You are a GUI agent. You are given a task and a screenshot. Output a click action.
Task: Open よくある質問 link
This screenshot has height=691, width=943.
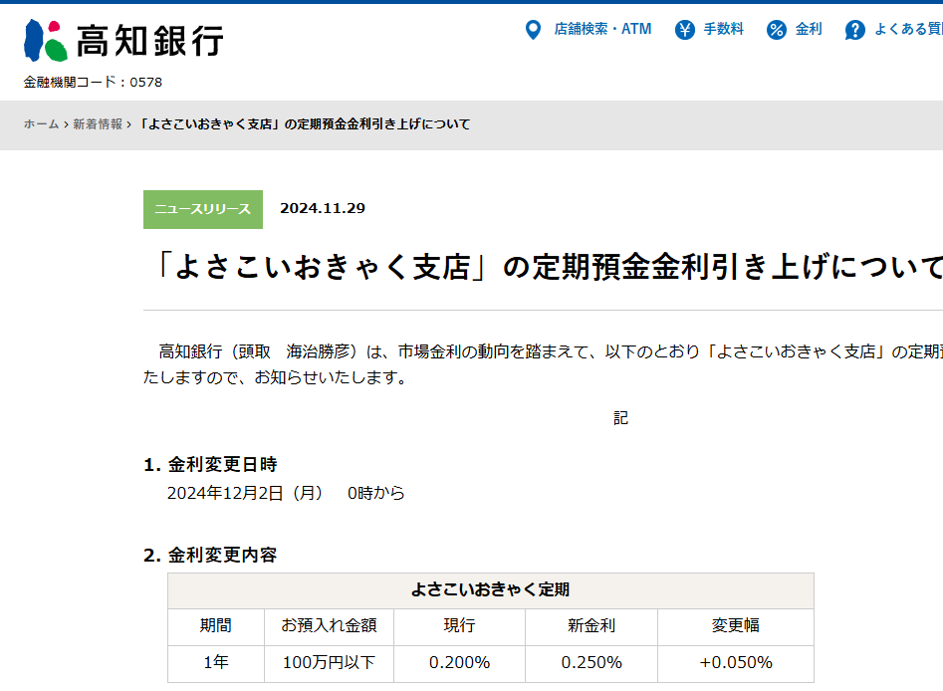[908, 29]
